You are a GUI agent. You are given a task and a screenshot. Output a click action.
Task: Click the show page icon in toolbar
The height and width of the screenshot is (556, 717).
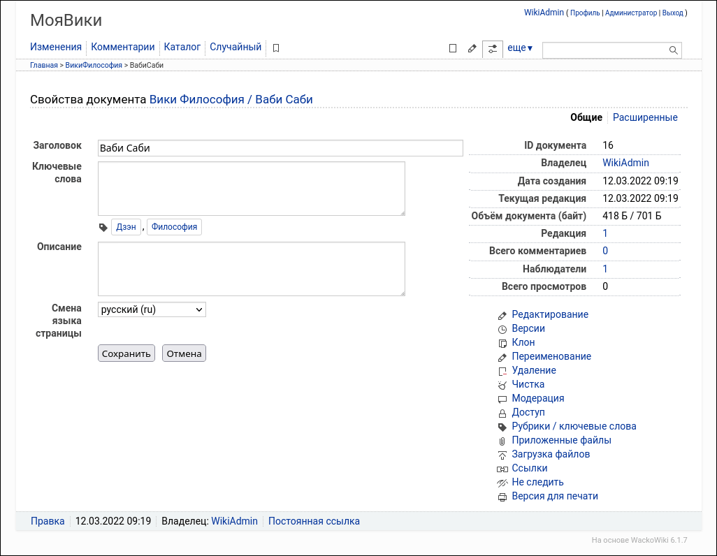click(x=453, y=48)
